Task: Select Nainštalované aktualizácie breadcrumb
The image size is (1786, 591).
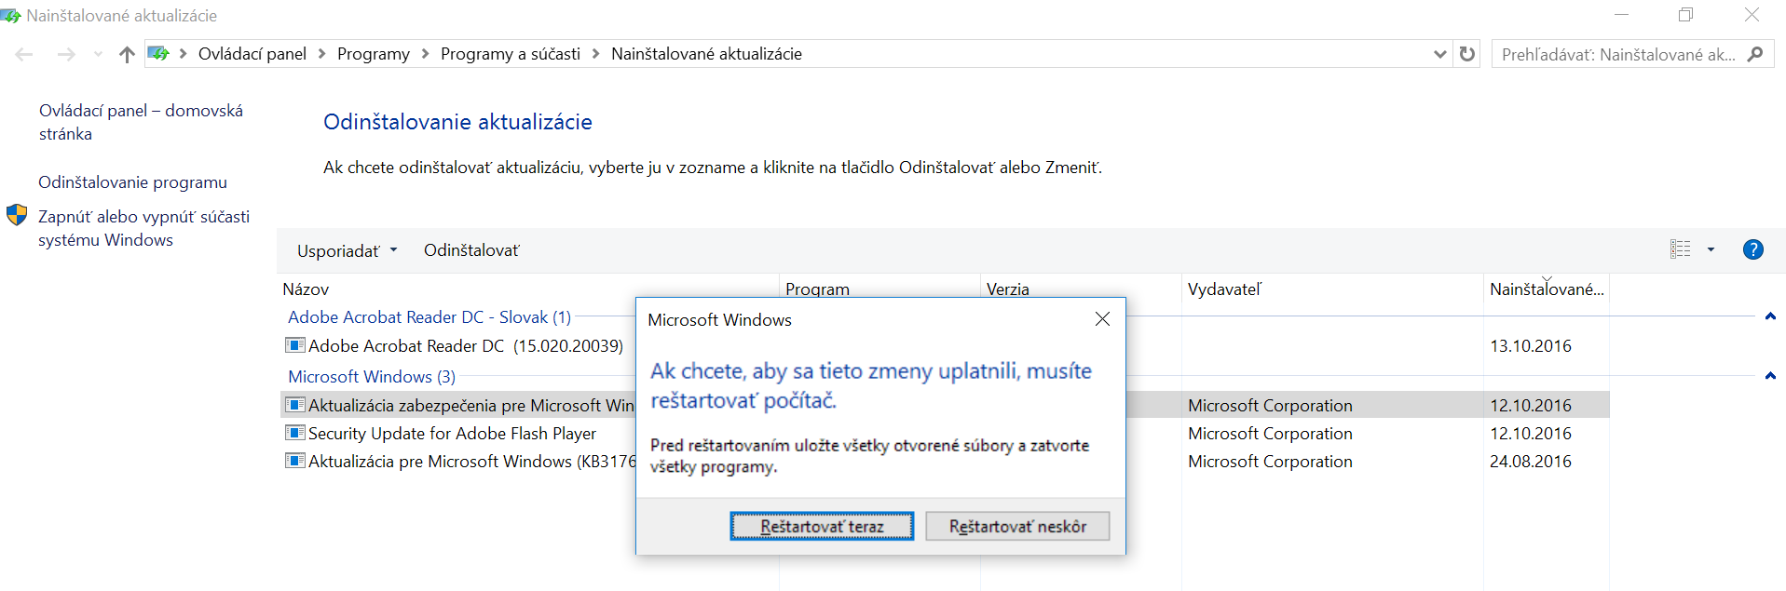Action: click(x=706, y=54)
